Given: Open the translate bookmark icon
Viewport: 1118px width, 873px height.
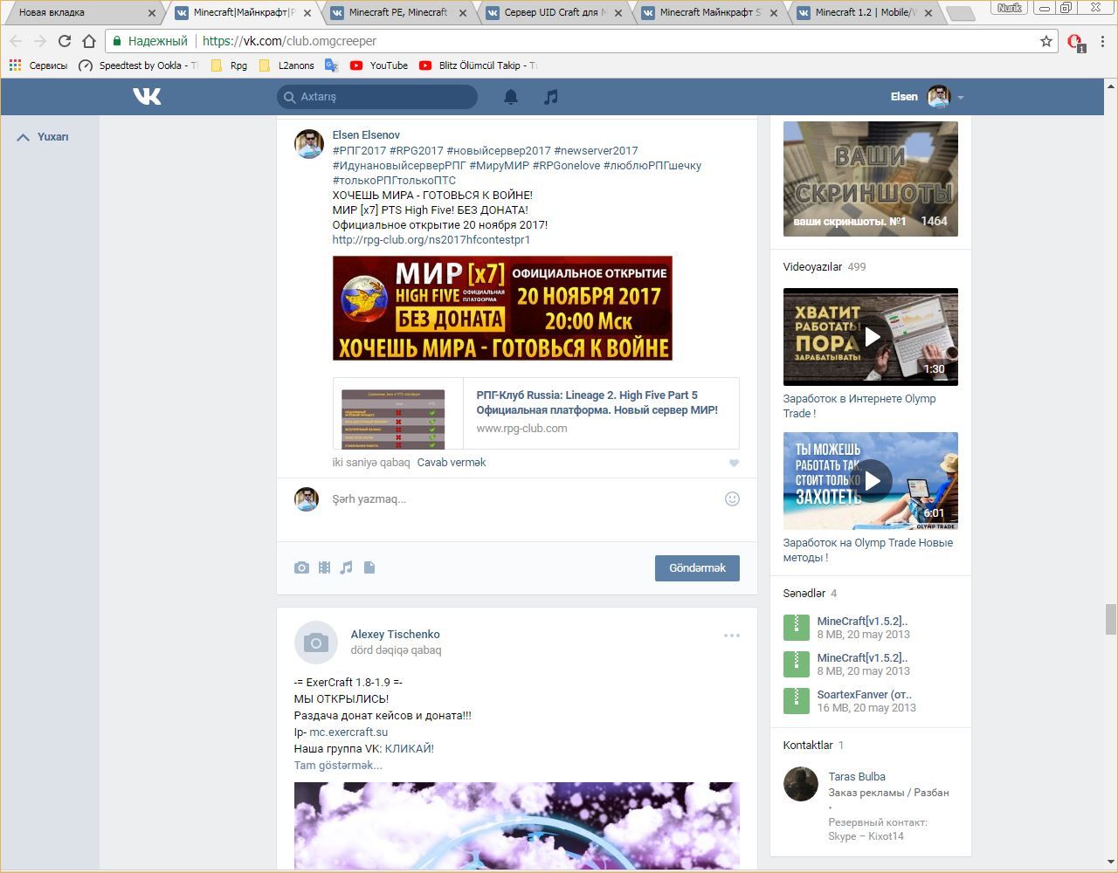Looking at the screenshot, I should [331, 65].
